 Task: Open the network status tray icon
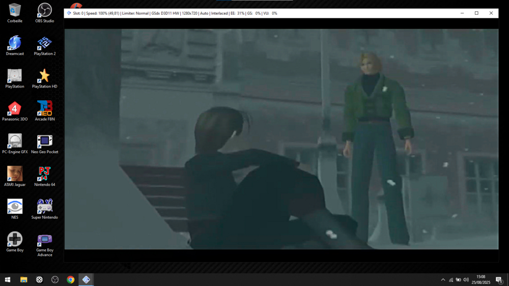[451, 280]
